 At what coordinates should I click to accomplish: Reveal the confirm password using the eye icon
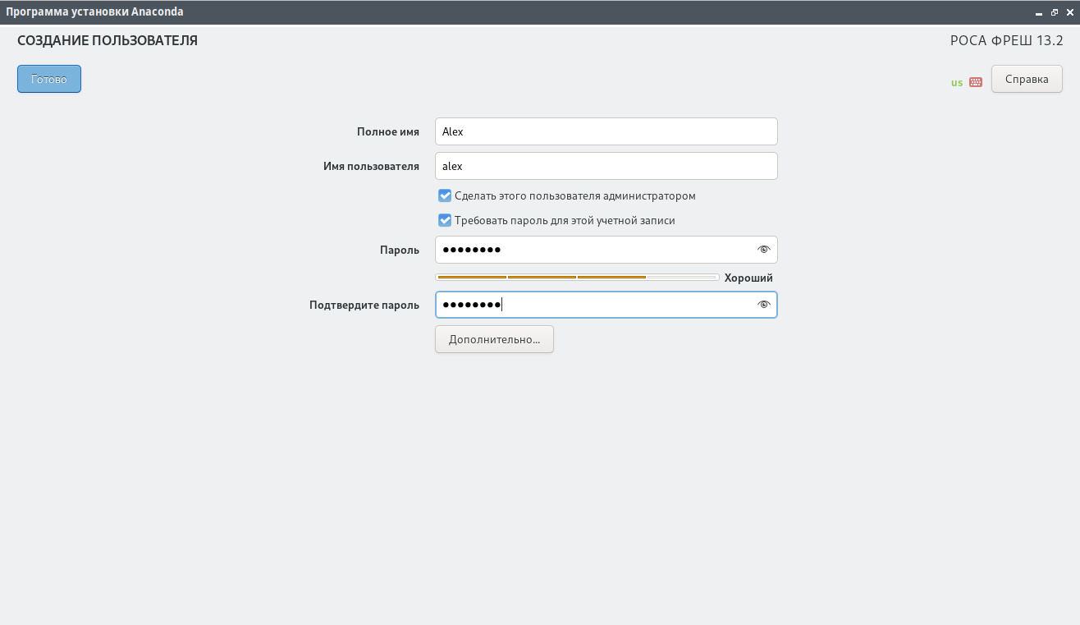point(764,305)
